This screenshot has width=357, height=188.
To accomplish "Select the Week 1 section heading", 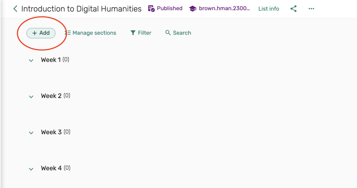I will click(x=51, y=60).
